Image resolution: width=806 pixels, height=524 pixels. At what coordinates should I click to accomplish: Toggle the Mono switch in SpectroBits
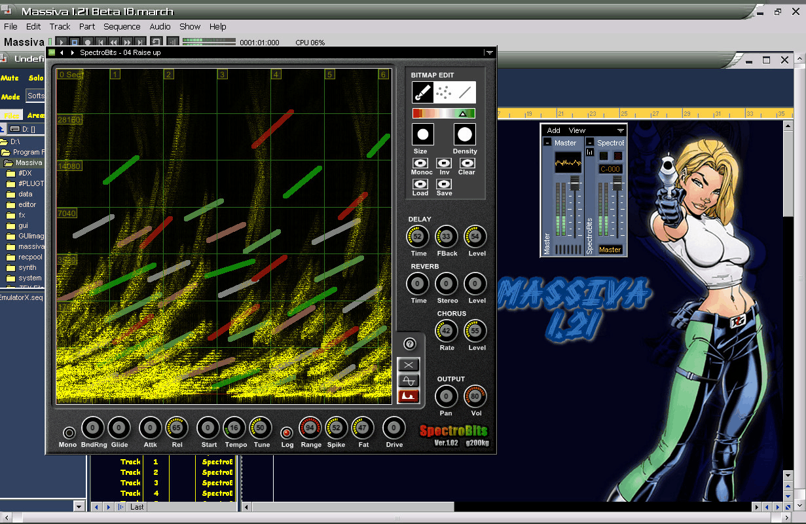68,432
